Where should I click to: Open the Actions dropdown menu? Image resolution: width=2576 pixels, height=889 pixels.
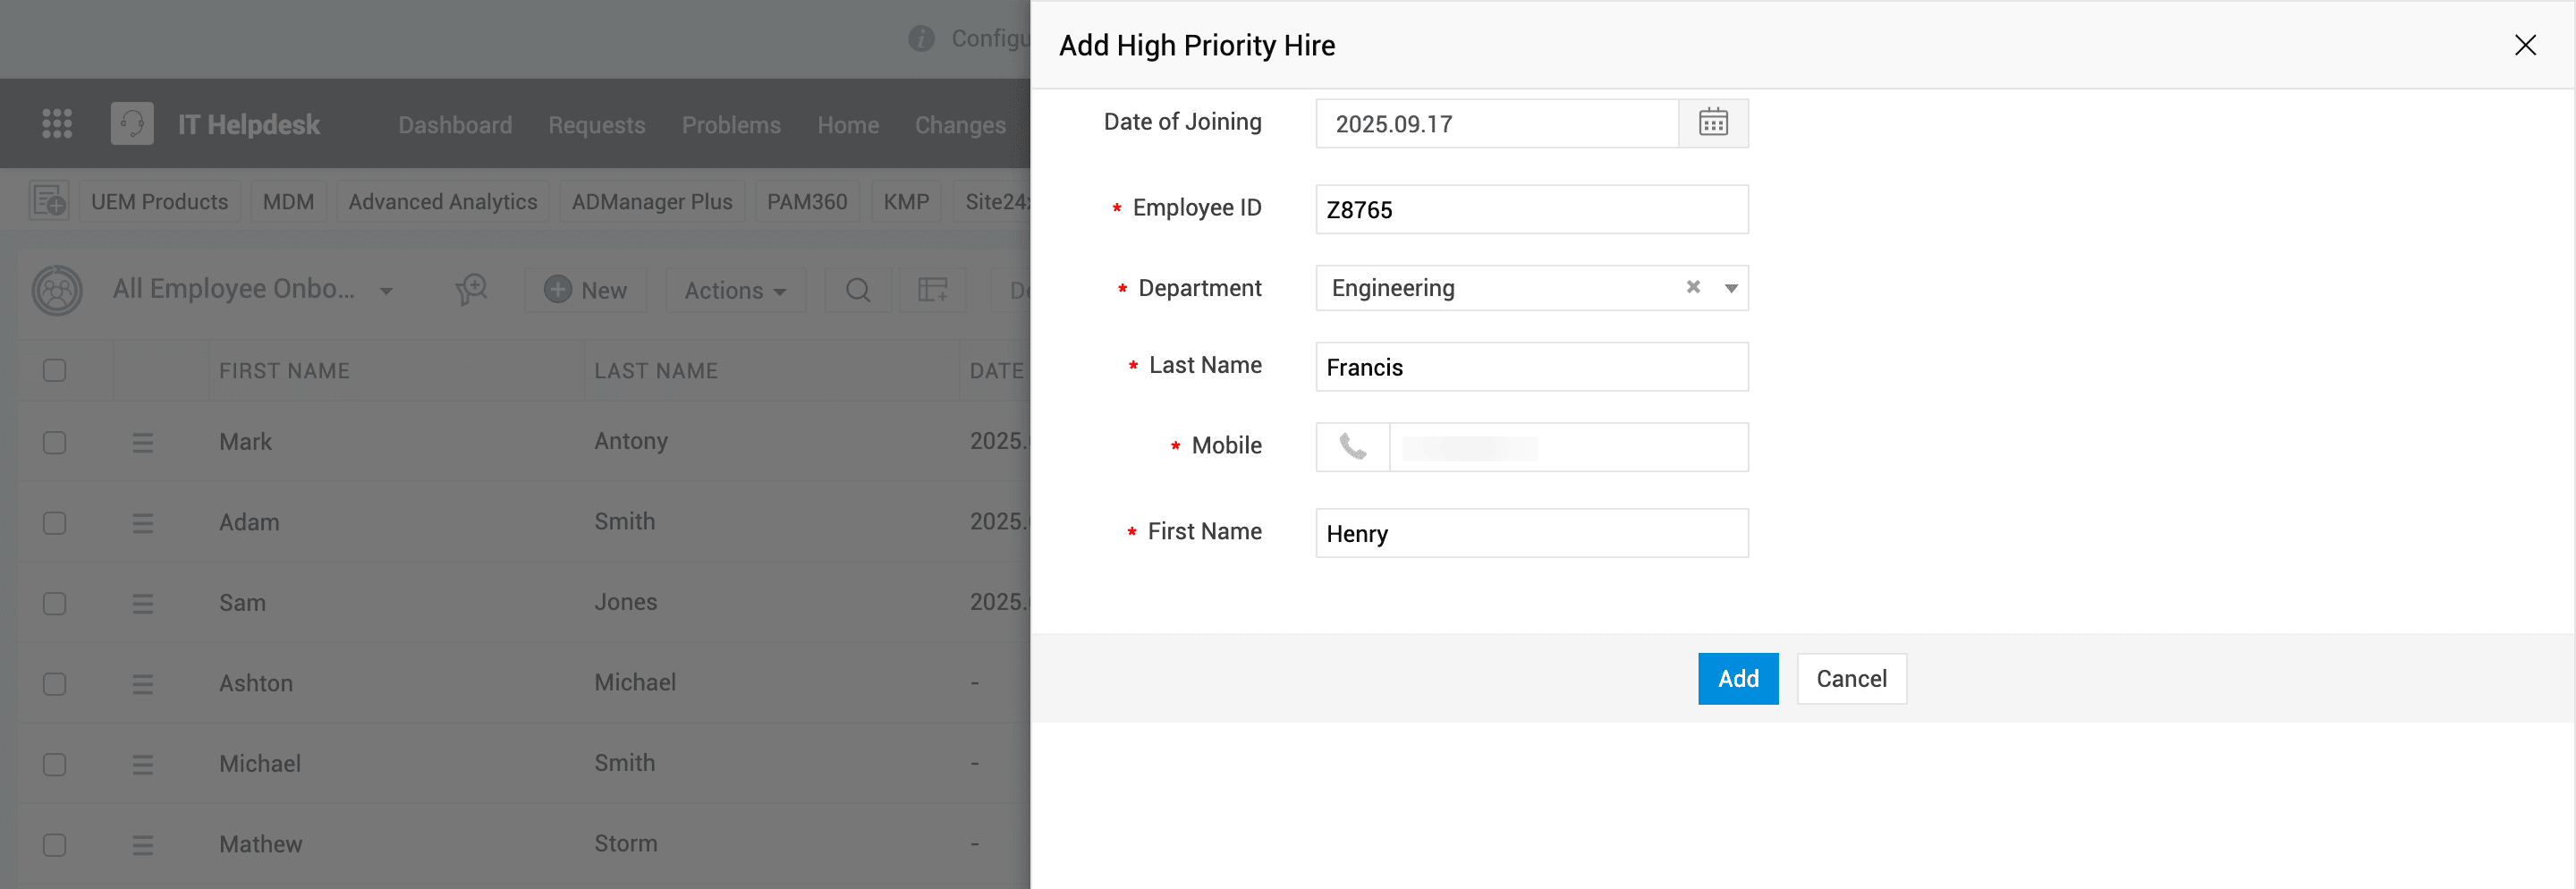click(735, 290)
